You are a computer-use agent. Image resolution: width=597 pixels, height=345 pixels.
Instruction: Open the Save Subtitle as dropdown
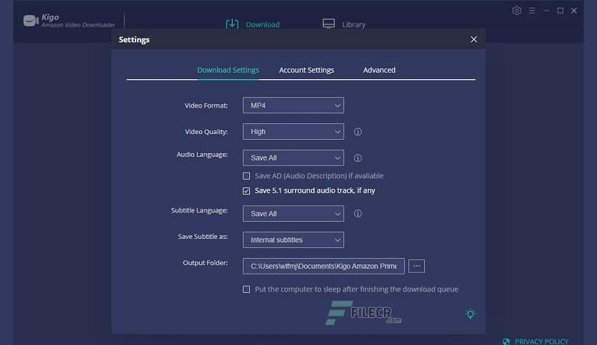(x=294, y=240)
